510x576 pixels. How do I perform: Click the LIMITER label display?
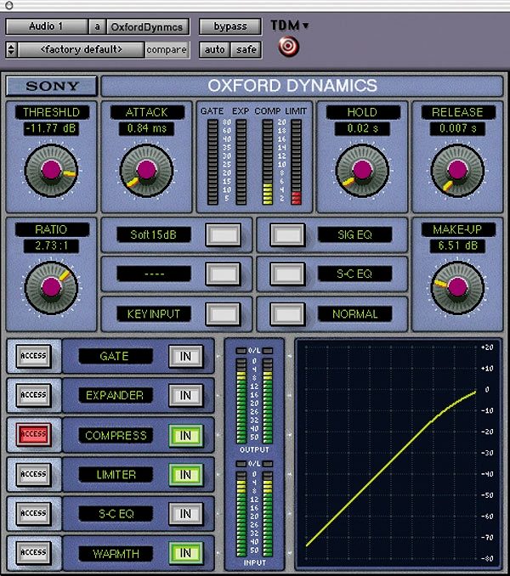pyautogui.click(x=116, y=475)
